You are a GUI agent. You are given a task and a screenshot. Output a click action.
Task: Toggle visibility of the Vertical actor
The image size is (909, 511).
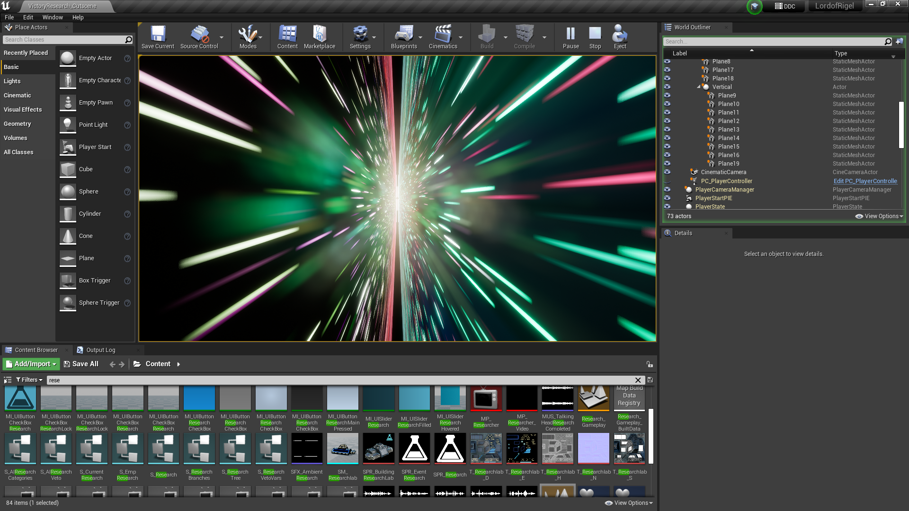tap(667, 87)
